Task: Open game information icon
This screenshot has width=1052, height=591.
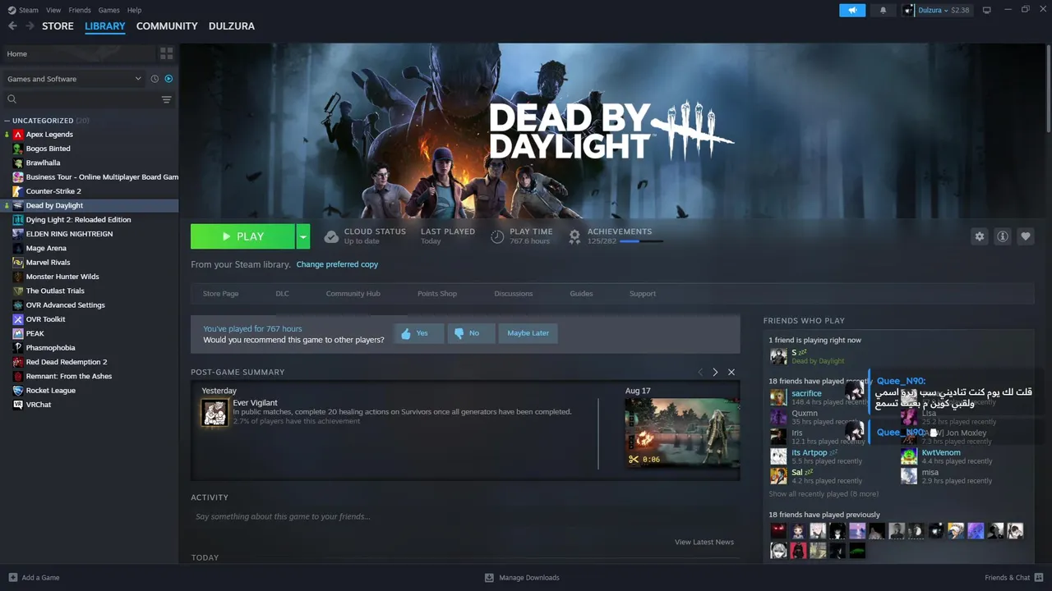Action: coord(1002,236)
